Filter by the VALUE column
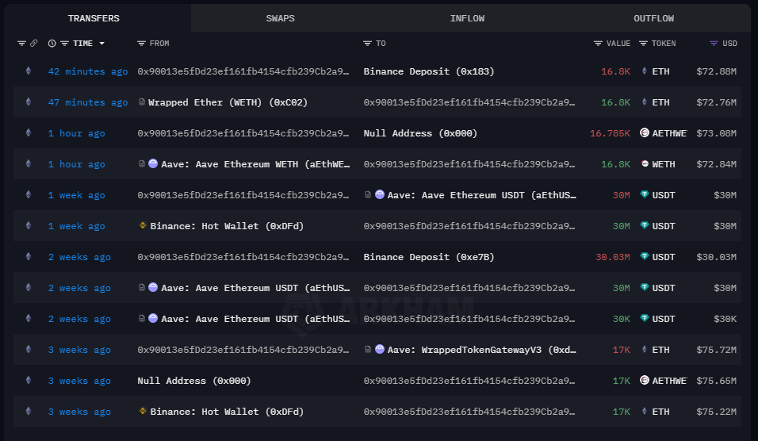Image resolution: width=758 pixels, height=441 pixels. click(x=598, y=44)
